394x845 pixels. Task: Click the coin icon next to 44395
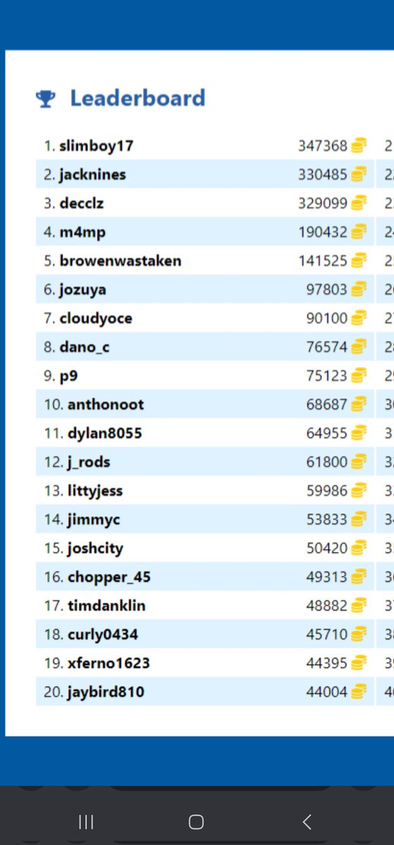pyautogui.click(x=359, y=663)
